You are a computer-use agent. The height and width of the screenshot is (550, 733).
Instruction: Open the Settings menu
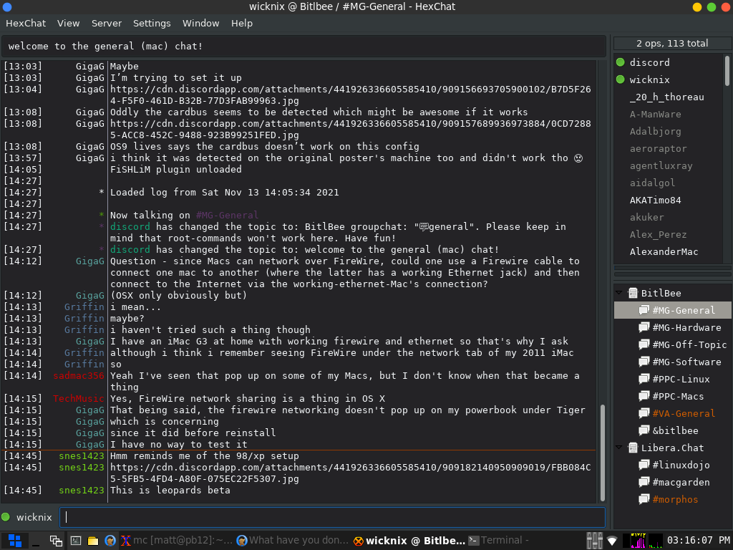click(152, 24)
